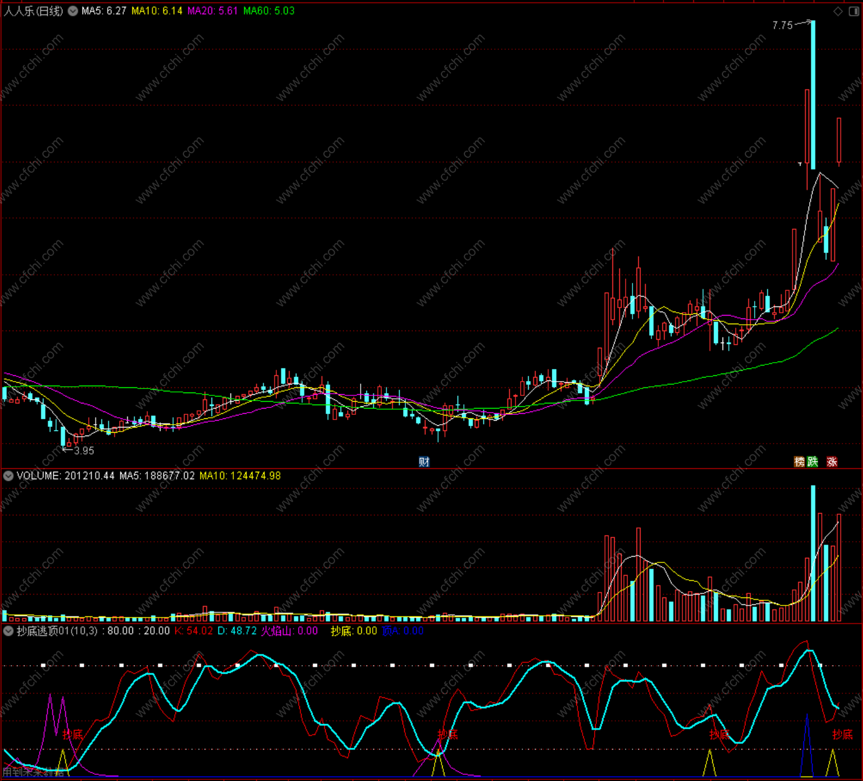Click the 7.75 high price label
The width and height of the screenshot is (863, 781).
pyautogui.click(x=782, y=25)
